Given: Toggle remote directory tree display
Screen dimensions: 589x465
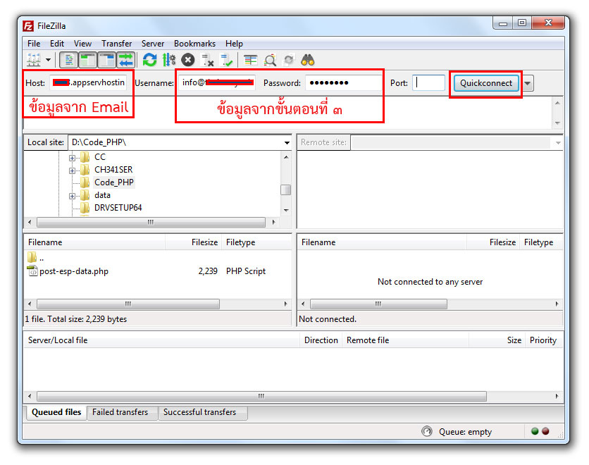Looking at the screenshot, I should point(107,60).
